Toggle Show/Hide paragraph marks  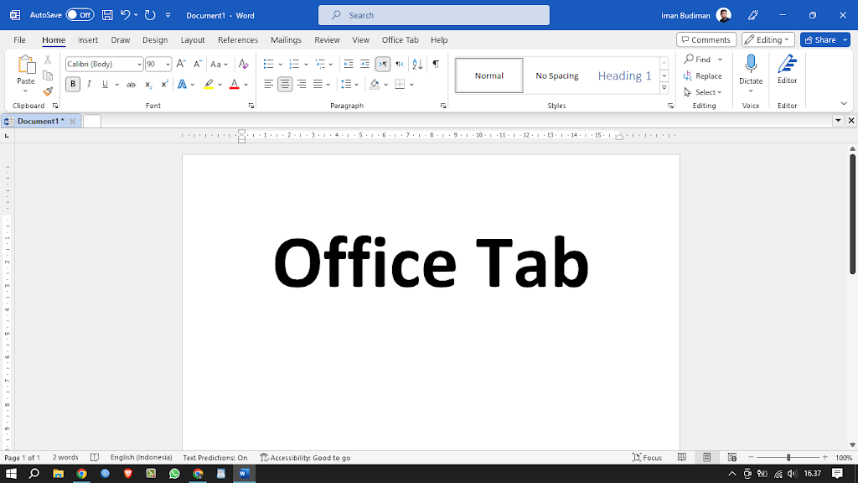436,64
